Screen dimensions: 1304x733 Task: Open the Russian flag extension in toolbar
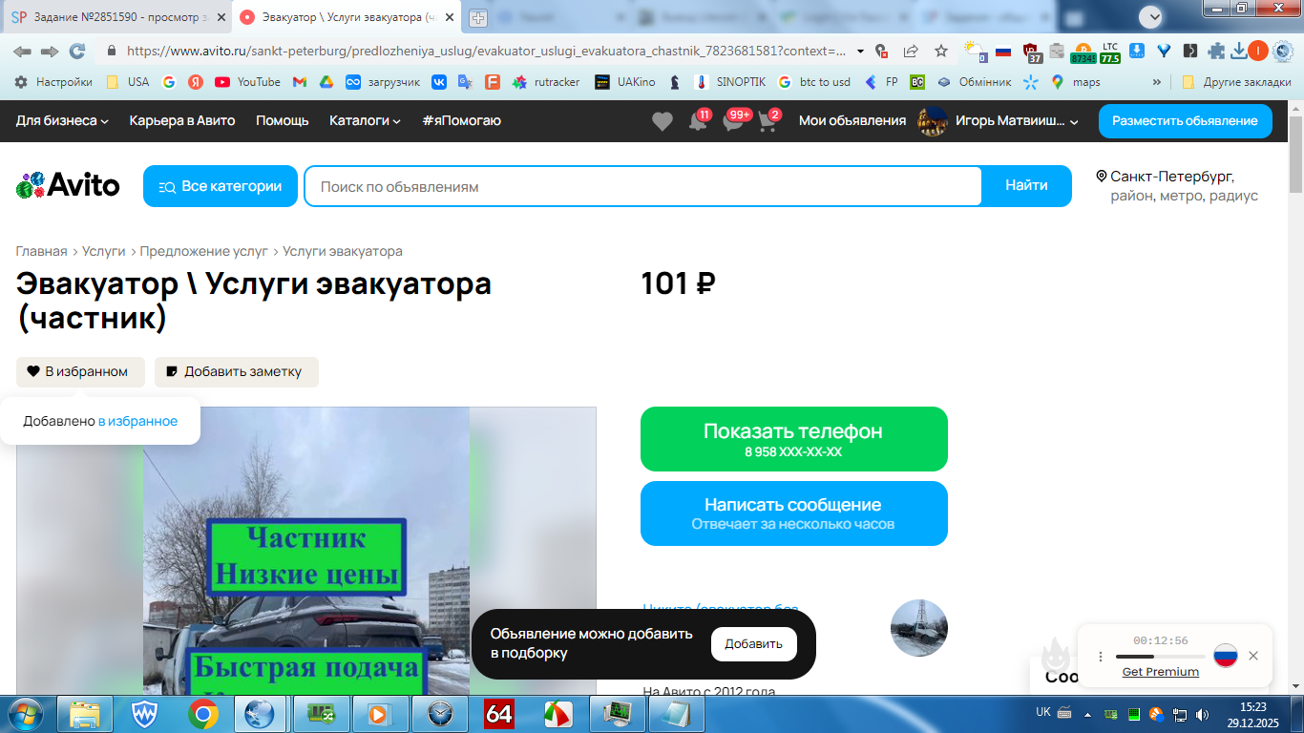[1002, 52]
